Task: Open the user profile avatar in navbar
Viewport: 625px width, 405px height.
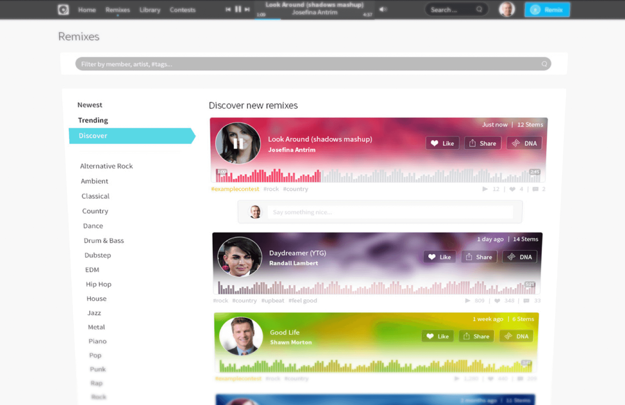Action: [x=507, y=10]
